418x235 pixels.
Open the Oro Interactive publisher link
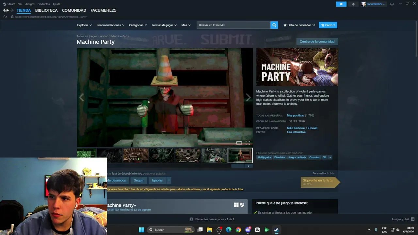point(296,132)
